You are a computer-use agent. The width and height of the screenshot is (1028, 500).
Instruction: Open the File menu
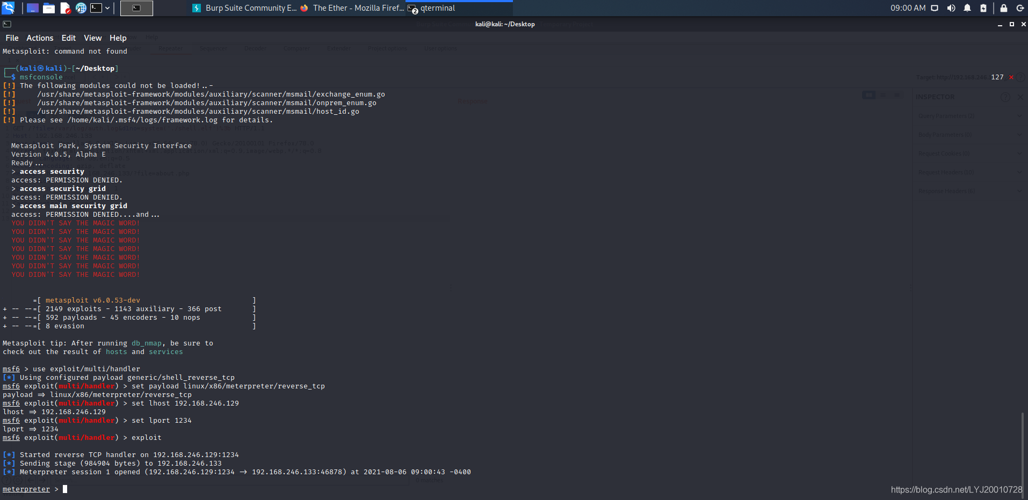[x=12, y=38]
